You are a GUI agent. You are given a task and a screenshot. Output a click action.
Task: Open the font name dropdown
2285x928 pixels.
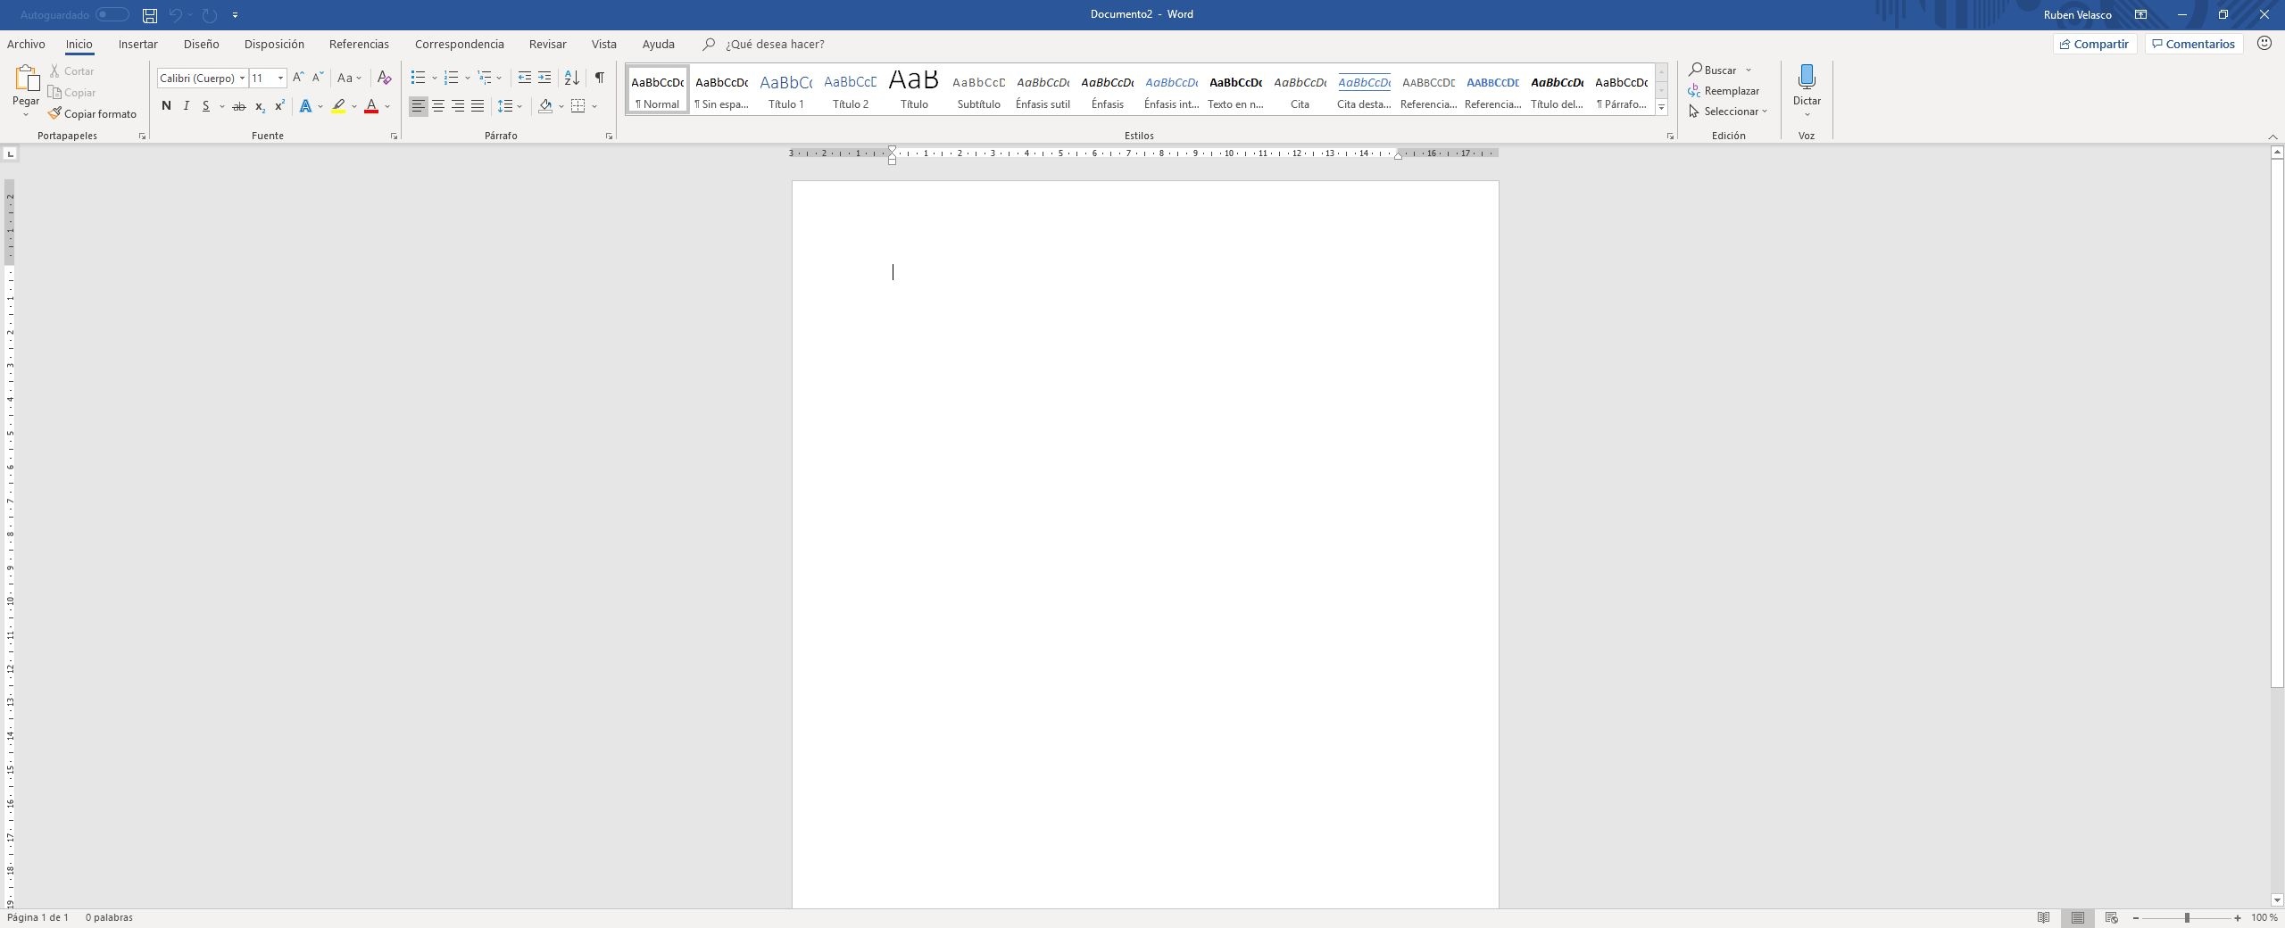[242, 79]
